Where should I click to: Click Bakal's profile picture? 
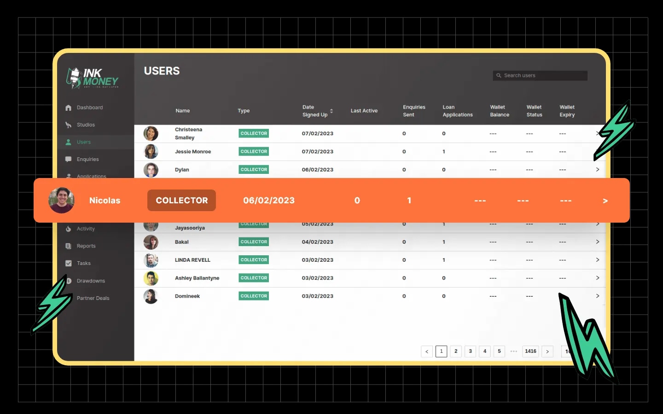pyautogui.click(x=151, y=242)
